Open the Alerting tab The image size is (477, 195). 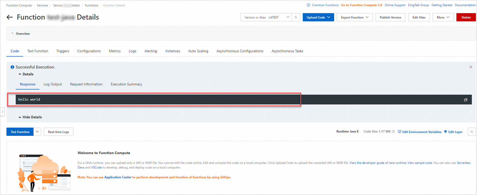(151, 51)
